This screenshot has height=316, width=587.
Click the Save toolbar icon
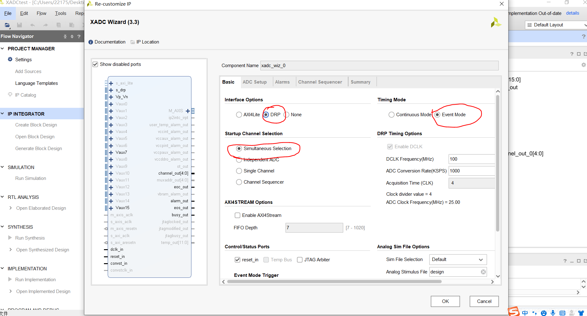19,25
